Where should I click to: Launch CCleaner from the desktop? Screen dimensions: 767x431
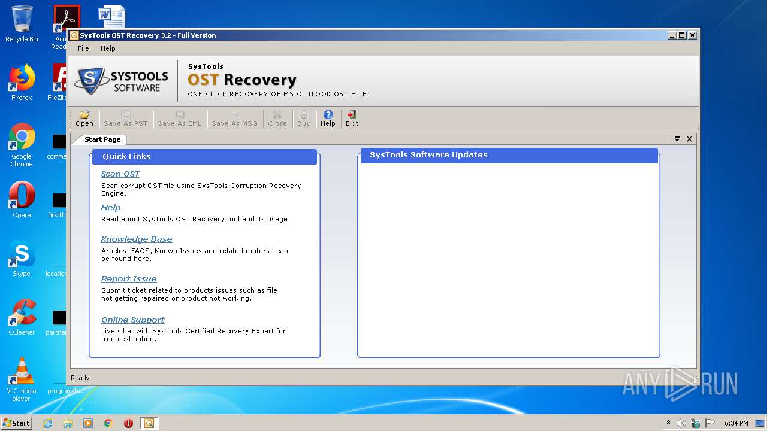[x=22, y=317]
